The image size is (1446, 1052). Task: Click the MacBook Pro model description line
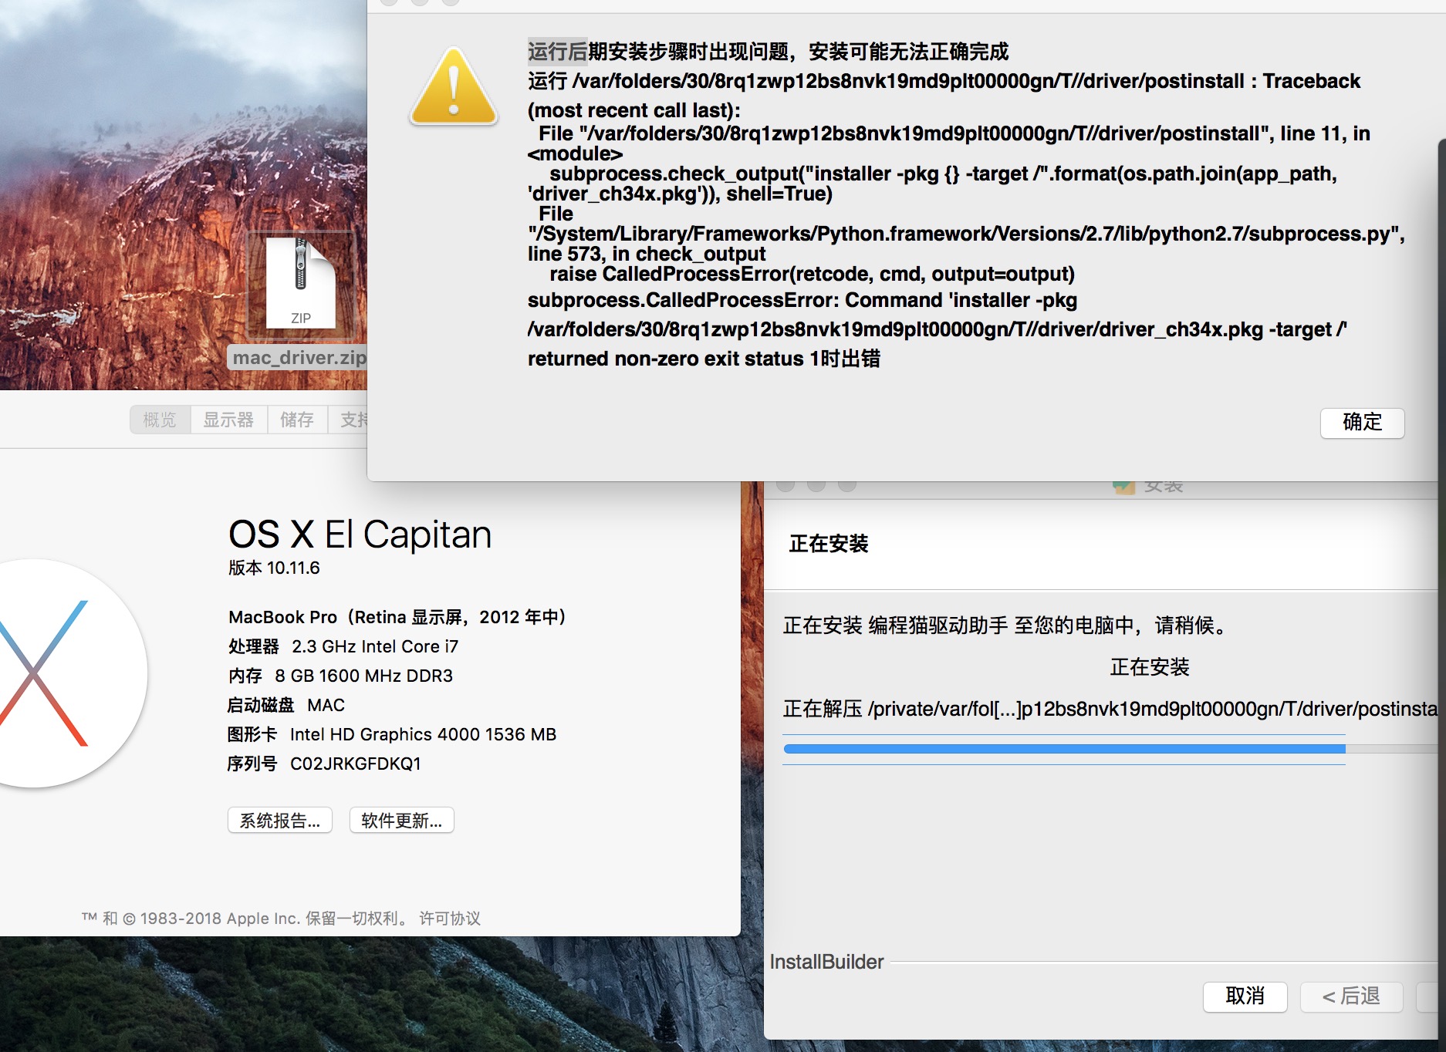pos(398,618)
